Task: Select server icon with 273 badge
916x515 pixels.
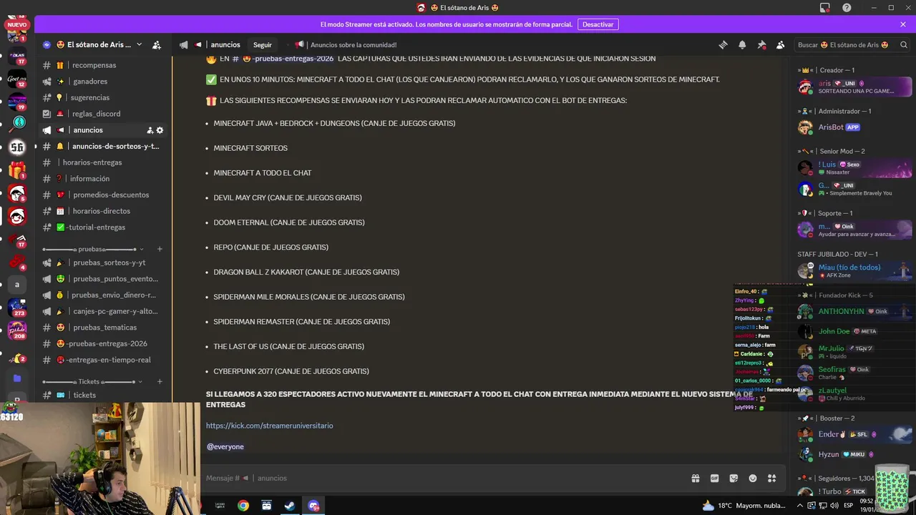Action: click(17, 308)
